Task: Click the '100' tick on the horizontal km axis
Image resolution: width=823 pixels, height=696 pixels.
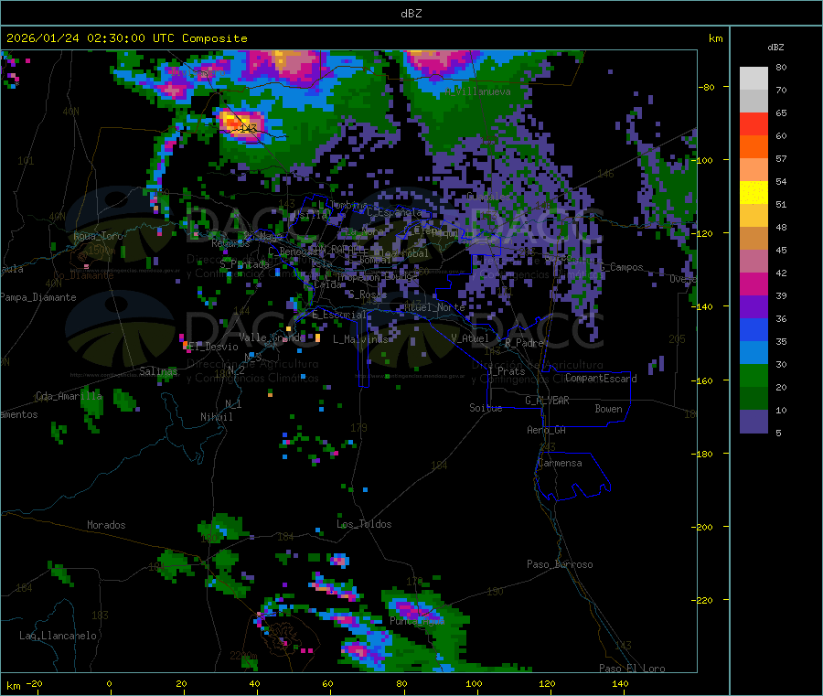Action: pyautogui.click(x=474, y=684)
